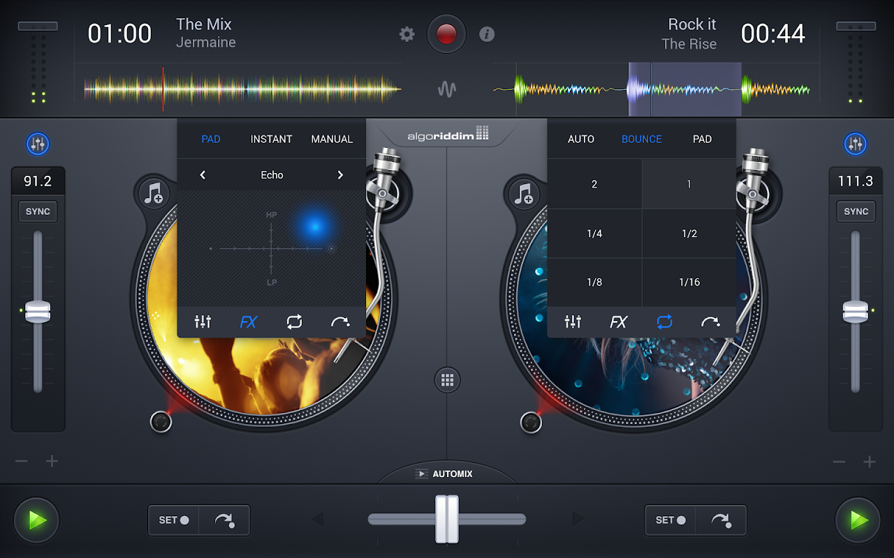Viewport: 894px width, 558px height.
Task: Switch to the AUTO tab on right panel
Action: [x=581, y=138]
